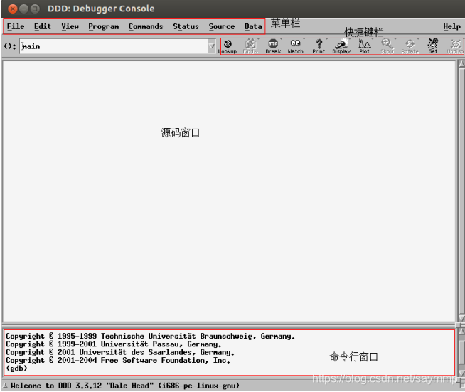
Task: Click the gdb console scrollbar up arrow
Action: pyautogui.click(x=461, y=332)
